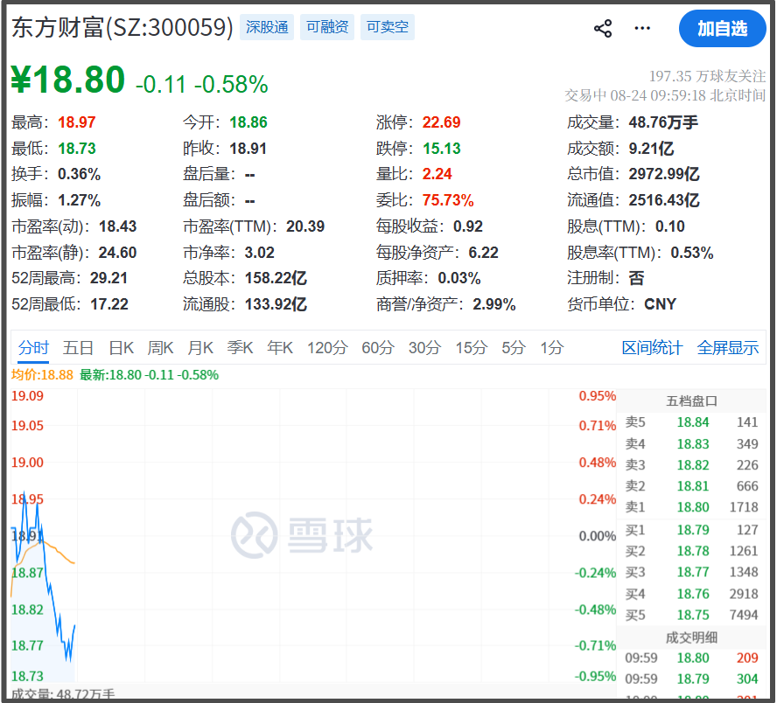The height and width of the screenshot is (703, 777).
Task: Click the 可融资 tag
Action: tap(327, 27)
